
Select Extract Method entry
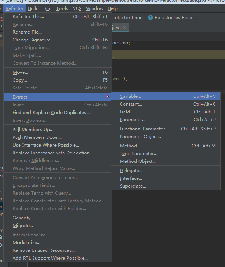coord(130,146)
